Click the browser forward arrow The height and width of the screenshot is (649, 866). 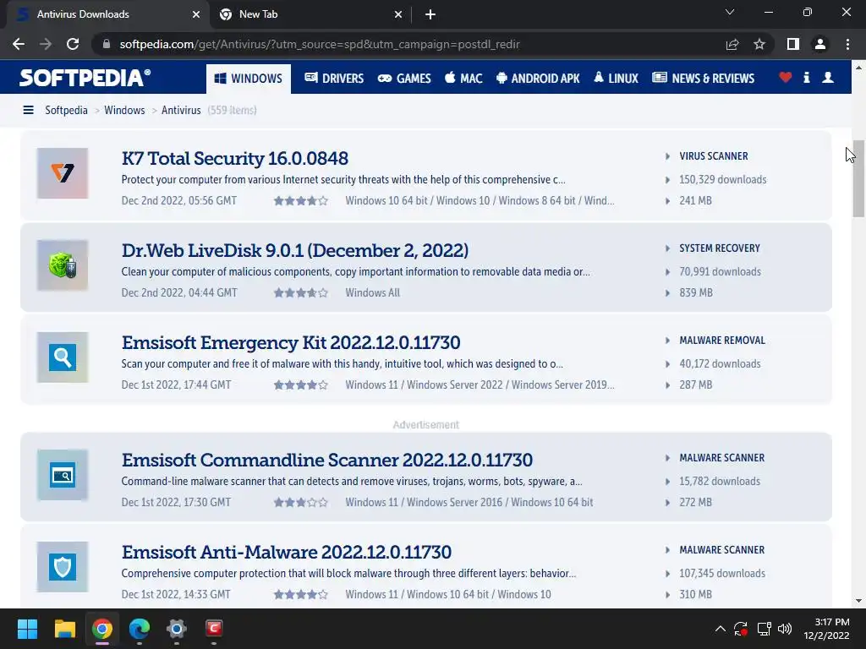point(46,44)
